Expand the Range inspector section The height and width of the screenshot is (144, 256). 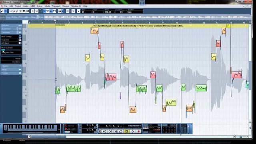click(x=11, y=69)
